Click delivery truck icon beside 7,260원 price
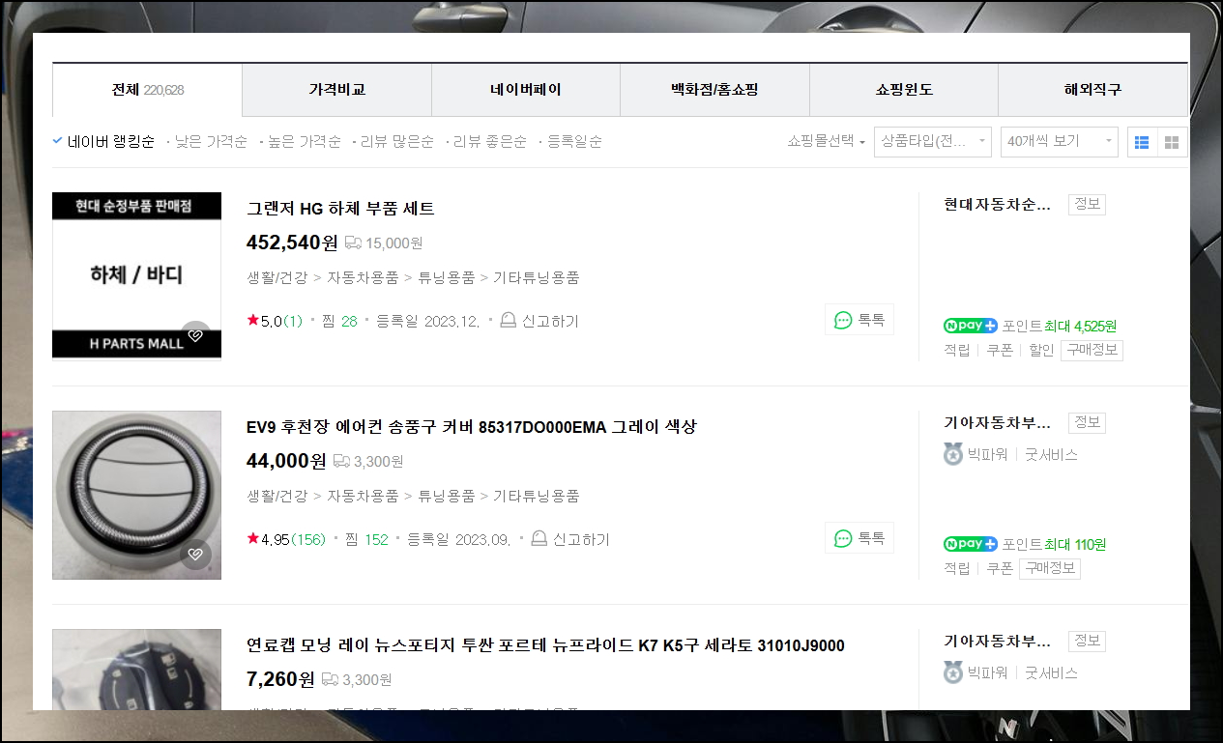Viewport: 1223px width, 743px height. pyautogui.click(x=330, y=679)
